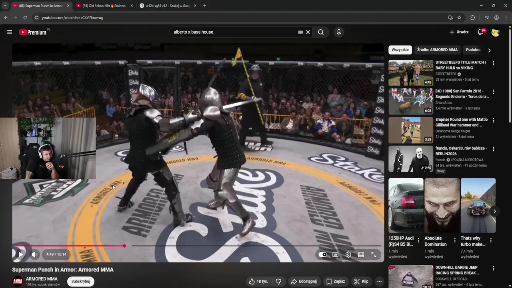Click the address bar URL
This screenshot has width=512, height=288.
[72, 18]
